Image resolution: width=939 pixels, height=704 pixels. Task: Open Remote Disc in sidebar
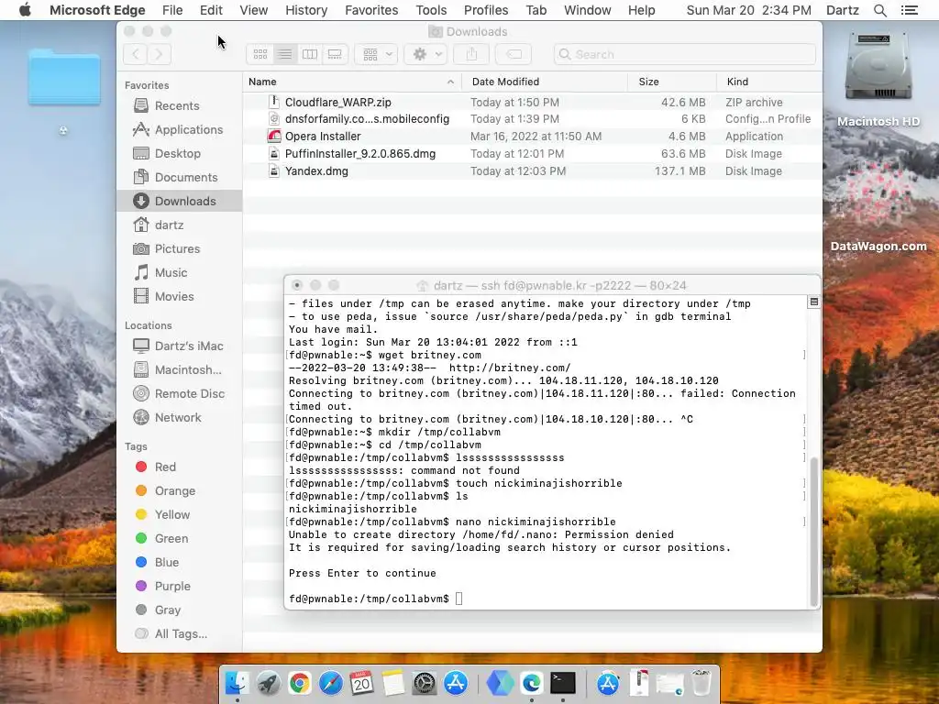click(x=179, y=394)
